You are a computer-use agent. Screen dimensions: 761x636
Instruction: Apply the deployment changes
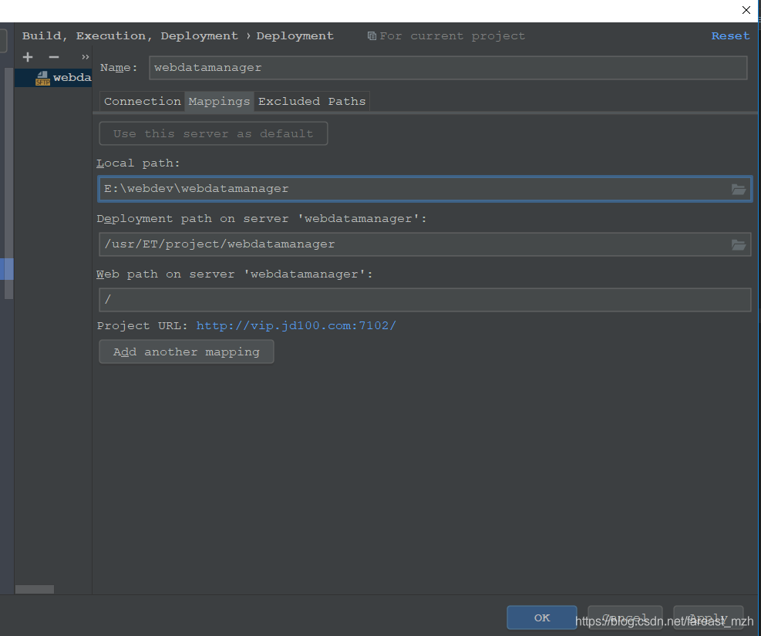(708, 617)
